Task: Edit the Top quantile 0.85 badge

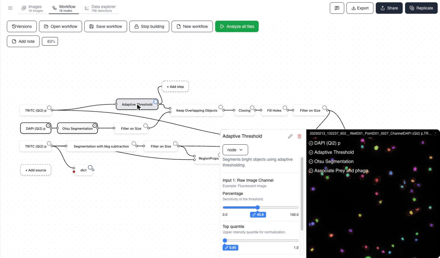Action: [x=230, y=248]
